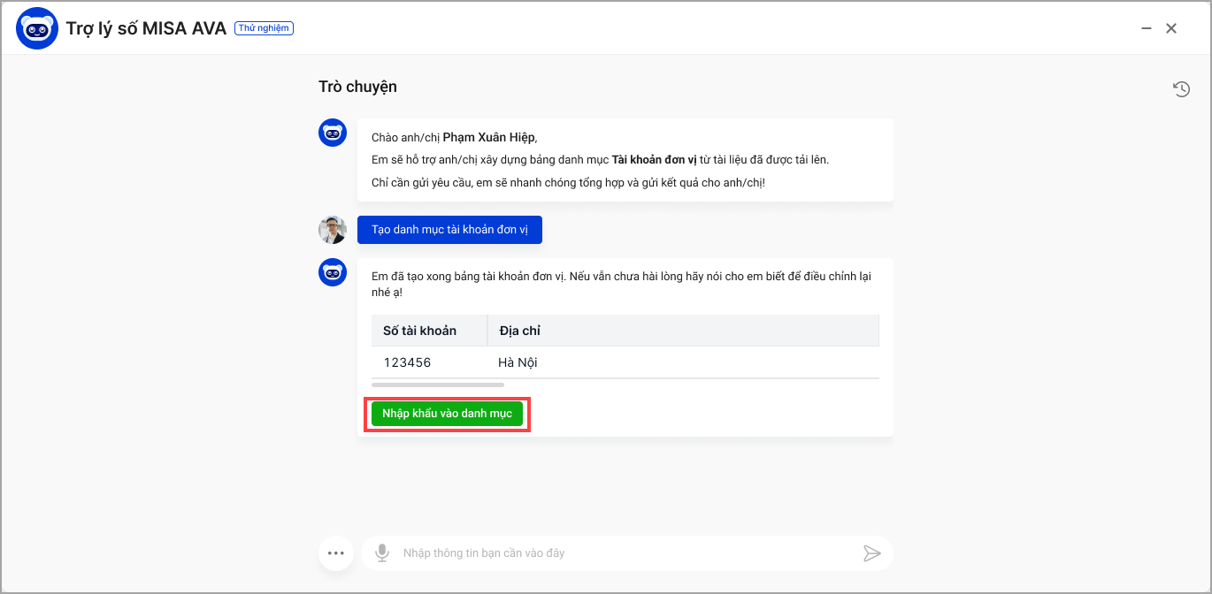Viewport: 1212px width, 594px height.
Task: Click the Tạo danh mục tài khoản đơn vị message
Action: coord(449,230)
